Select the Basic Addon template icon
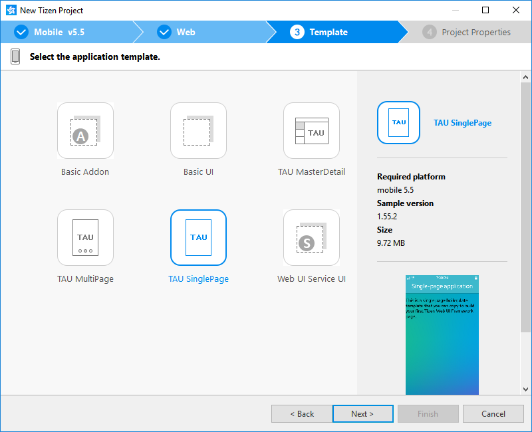This screenshot has height=432, width=532. (85, 131)
